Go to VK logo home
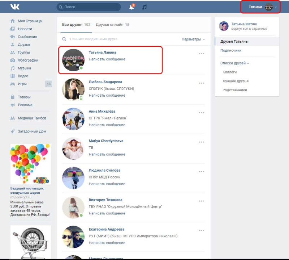The image size is (289, 260). pos(15,7)
